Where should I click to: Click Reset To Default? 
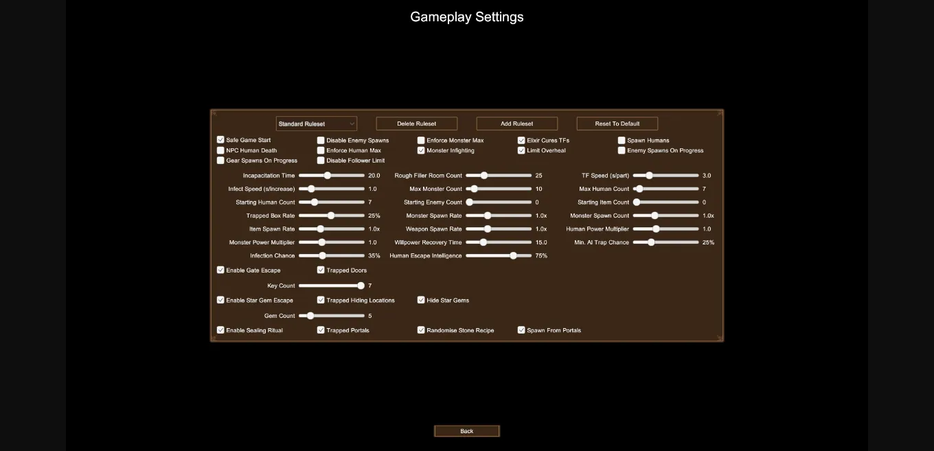click(x=617, y=124)
